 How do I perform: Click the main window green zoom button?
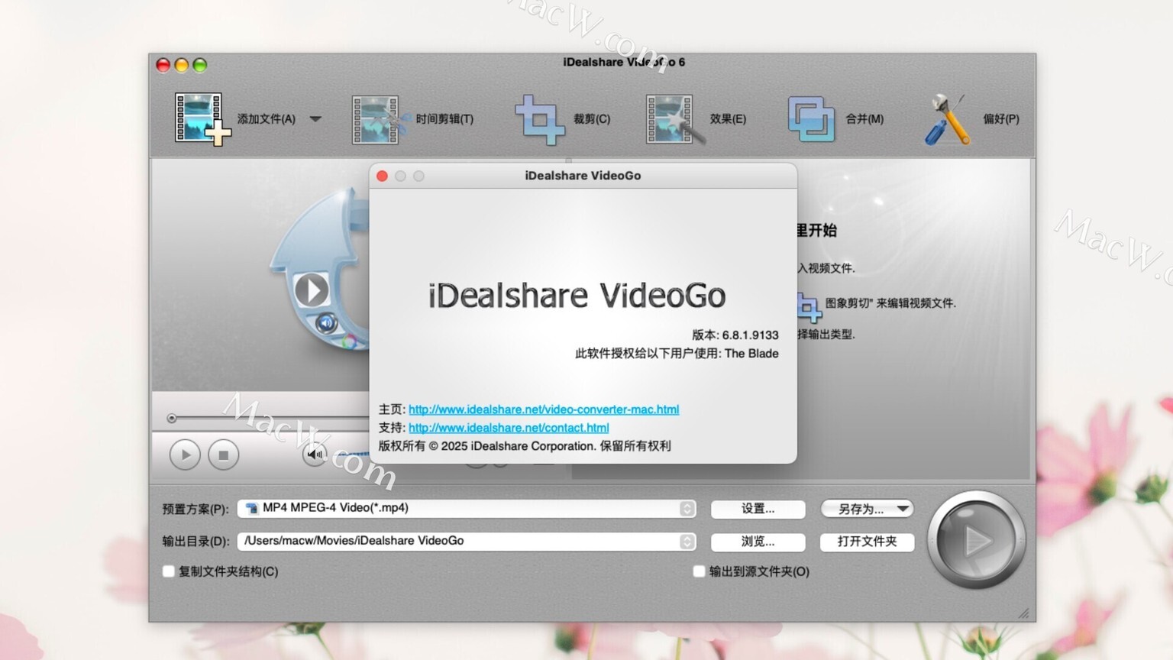[x=200, y=65]
